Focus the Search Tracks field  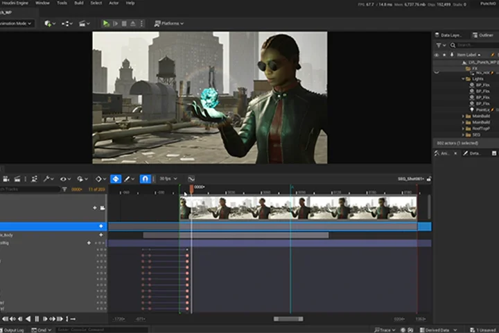coord(30,189)
